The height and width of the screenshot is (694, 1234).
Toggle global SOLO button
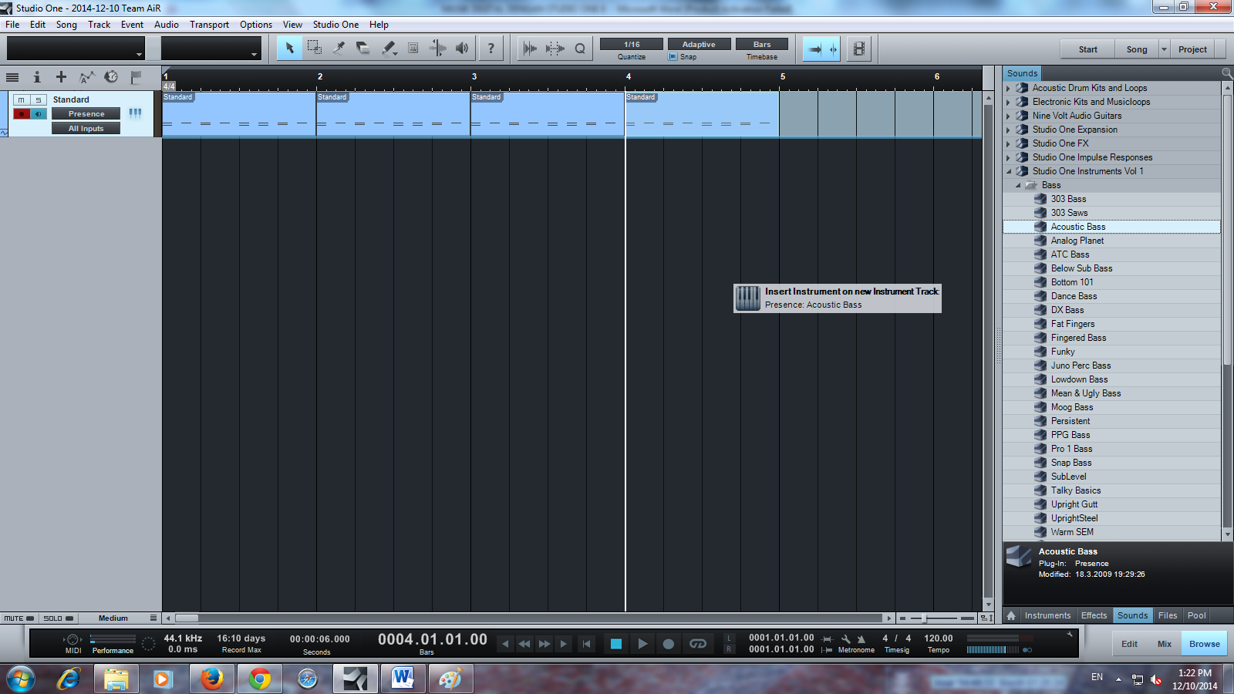tap(58, 618)
